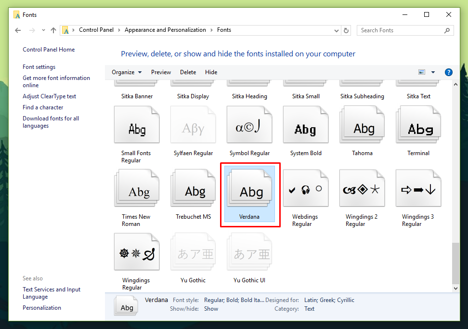The height and width of the screenshot is (329, 468).
Task: Select the Sitka Small font label
Action: tap(306, 96)
